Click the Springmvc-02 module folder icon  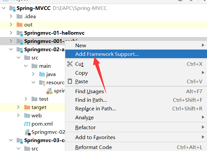coord(20,50)
